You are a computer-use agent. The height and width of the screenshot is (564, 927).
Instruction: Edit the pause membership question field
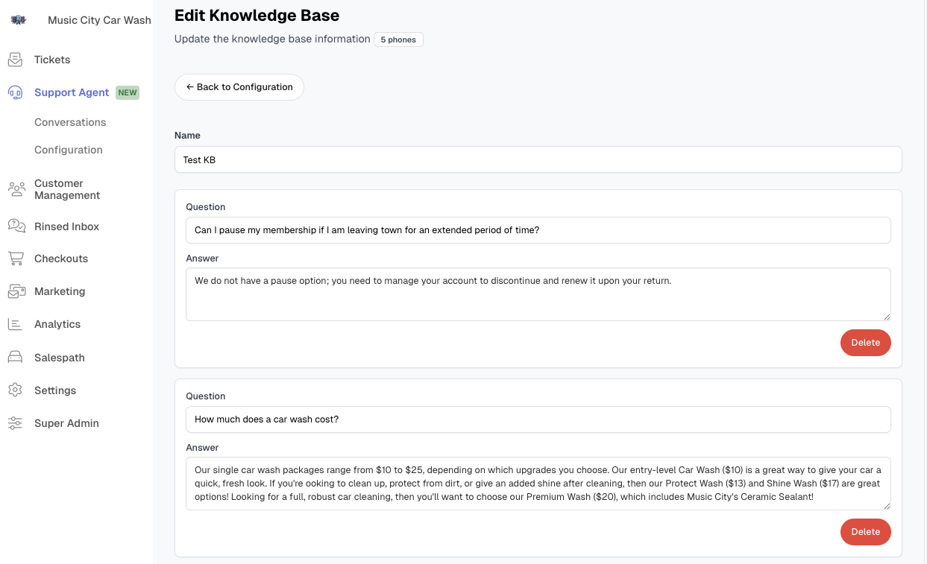point(538,230)
